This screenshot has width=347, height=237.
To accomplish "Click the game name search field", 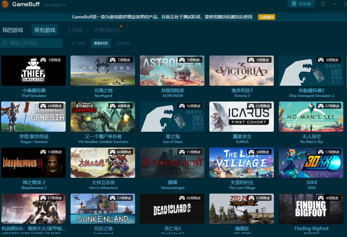I will (x=31, y=43).
